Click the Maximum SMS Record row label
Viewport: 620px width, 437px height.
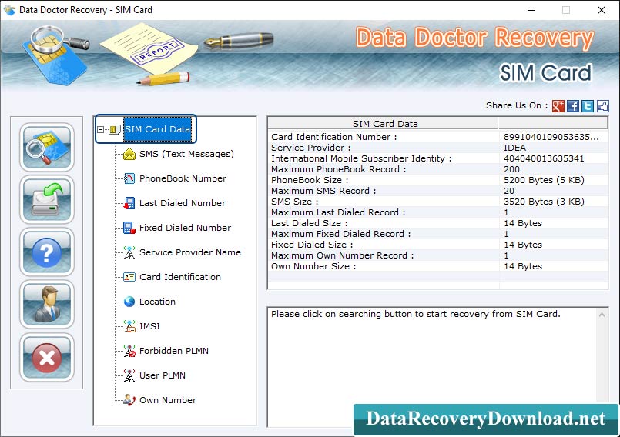[323, 191]
